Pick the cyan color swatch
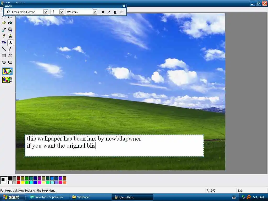Viewport: 268px width, 201px height. [x=31, y=182]
